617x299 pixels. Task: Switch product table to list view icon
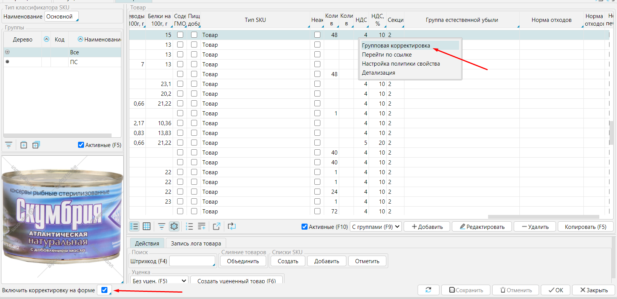tap(134, 226)
